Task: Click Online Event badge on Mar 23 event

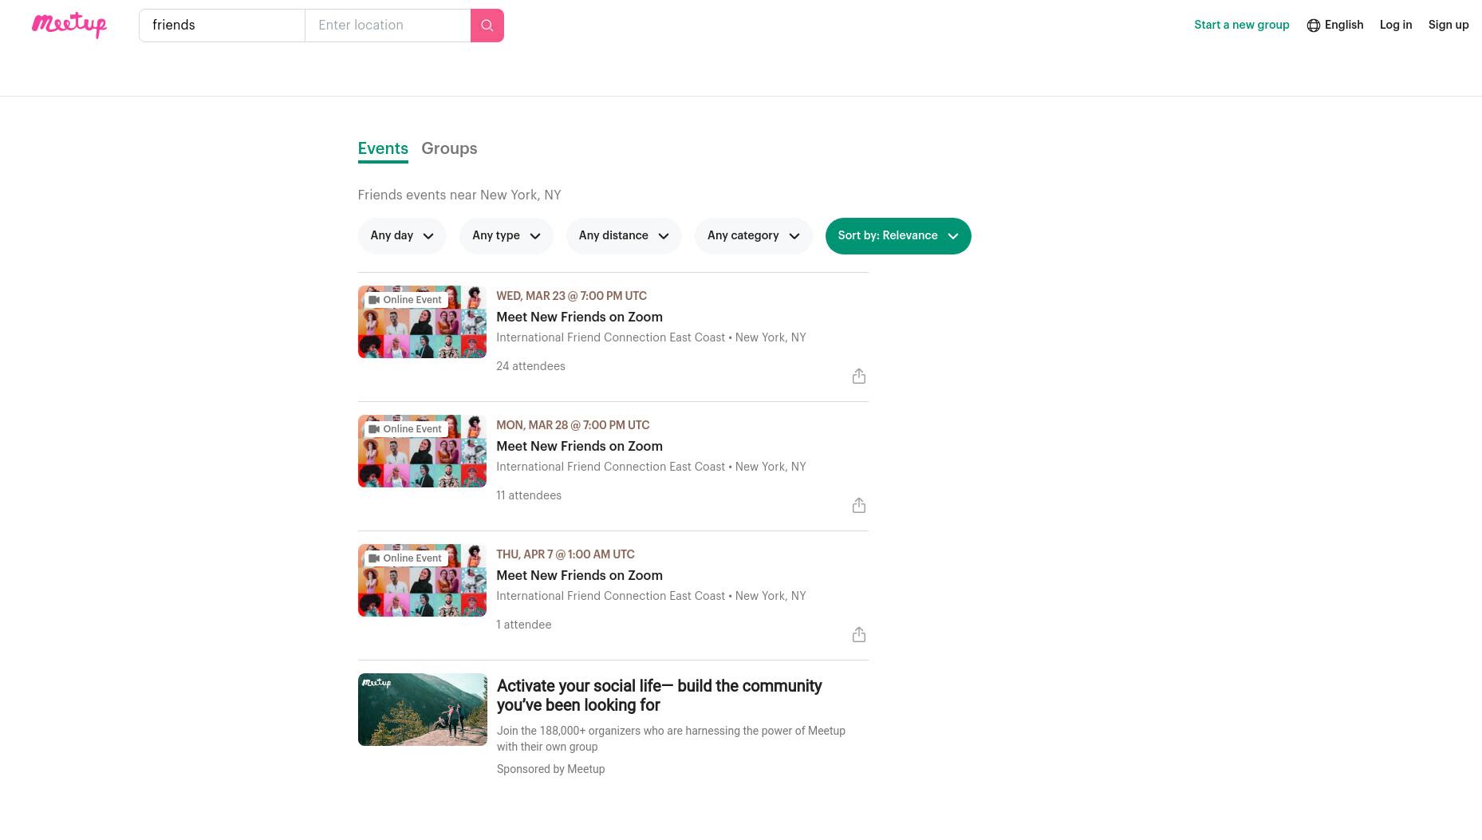Action: click(405, 300)
